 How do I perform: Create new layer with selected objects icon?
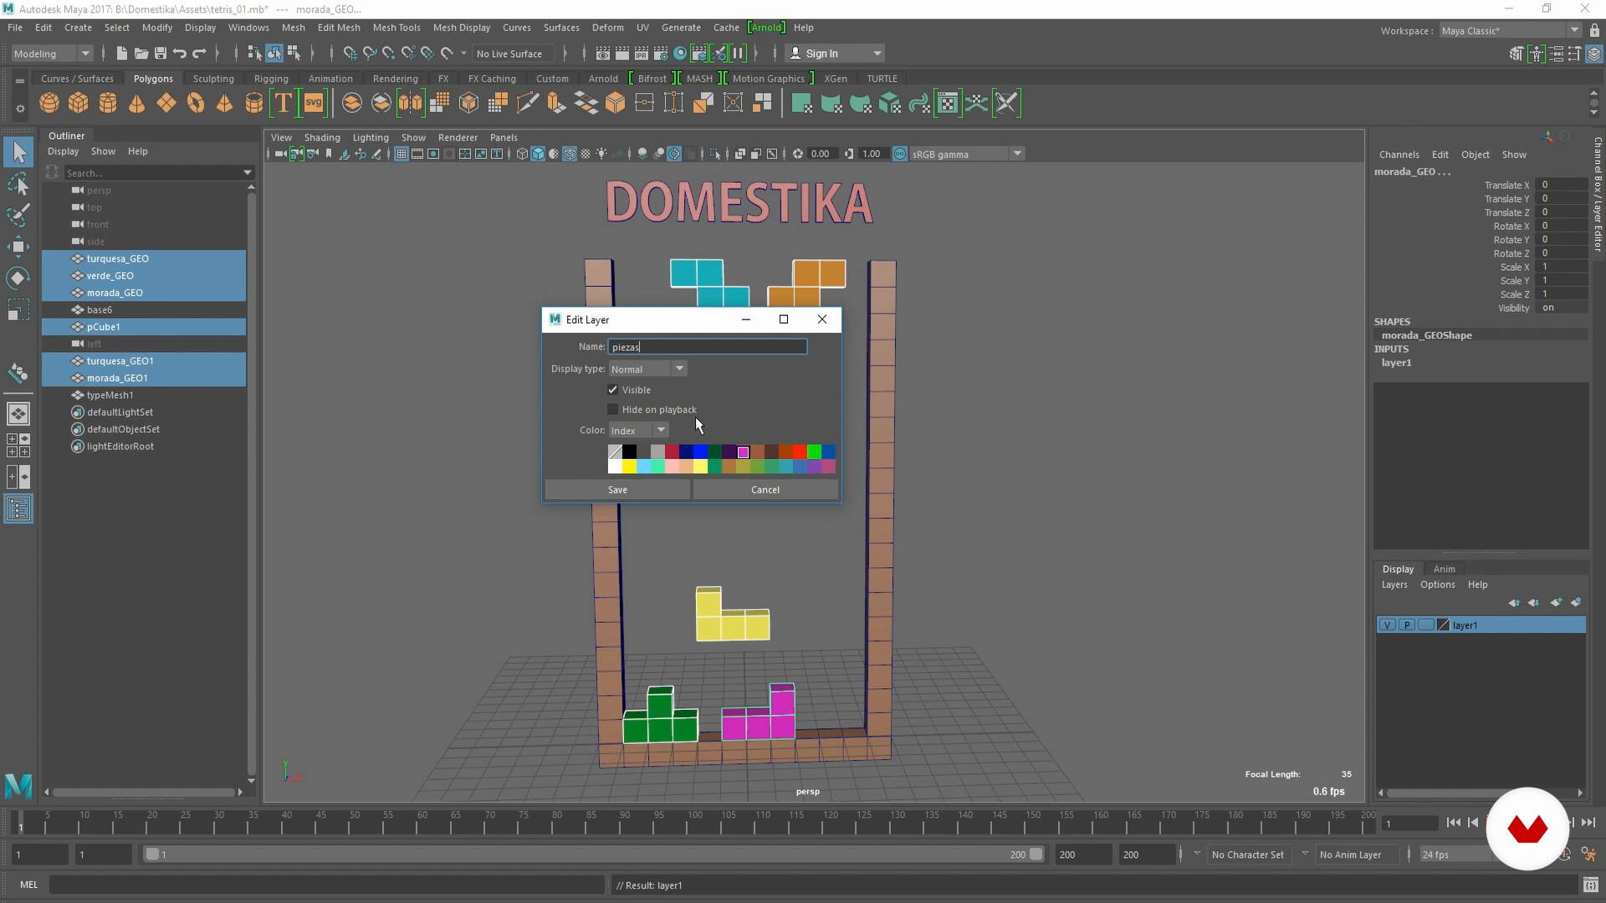point(1576,602)
